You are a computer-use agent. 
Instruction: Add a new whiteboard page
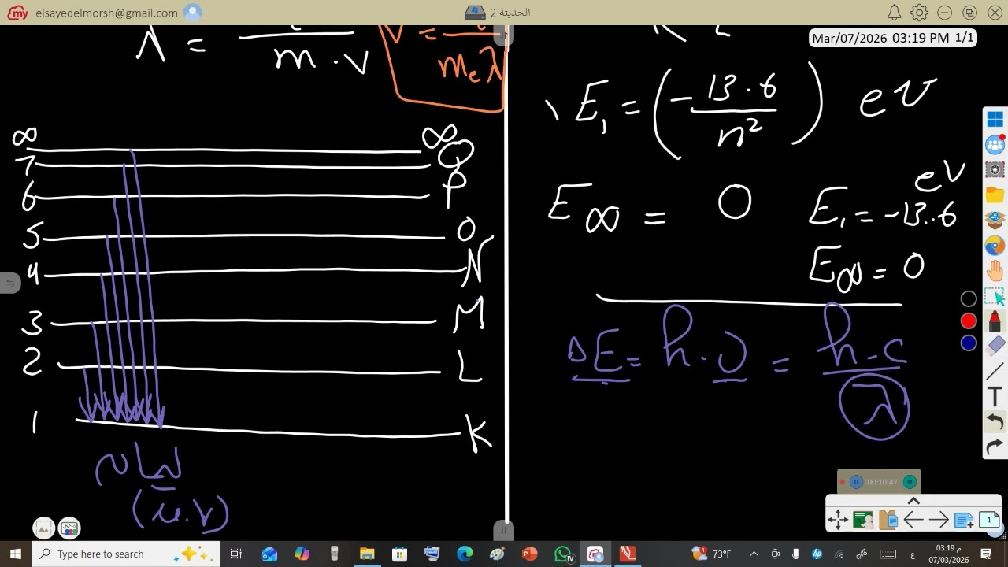(964, 520)
